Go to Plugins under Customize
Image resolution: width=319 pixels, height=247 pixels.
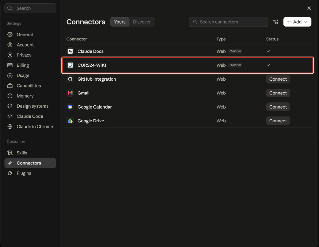coord(30,173)
